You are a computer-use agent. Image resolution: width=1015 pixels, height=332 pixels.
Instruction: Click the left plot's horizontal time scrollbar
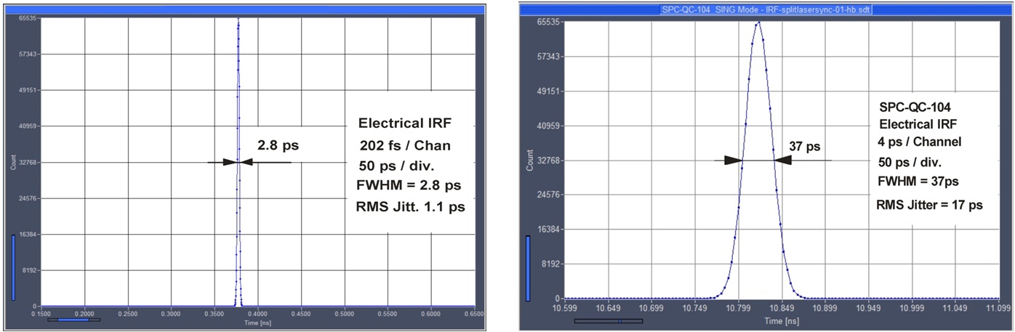[74, 319]
